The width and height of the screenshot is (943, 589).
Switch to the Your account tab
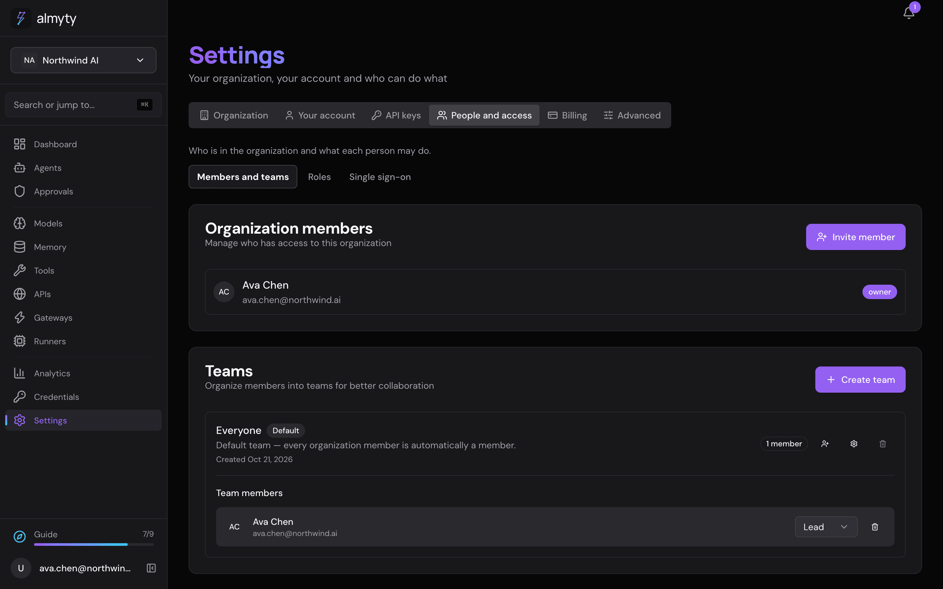(x=320, y=115)
